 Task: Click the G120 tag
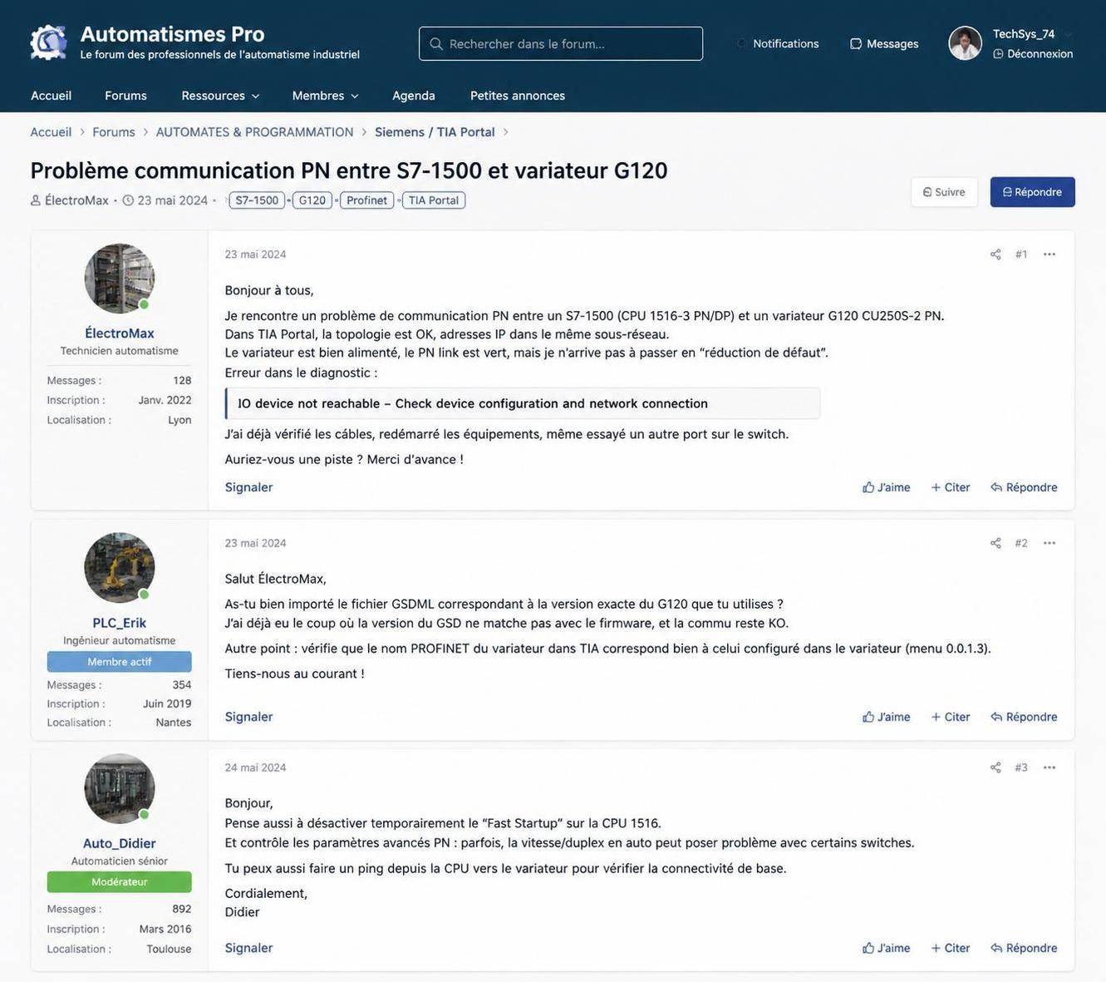coord(312,200)
